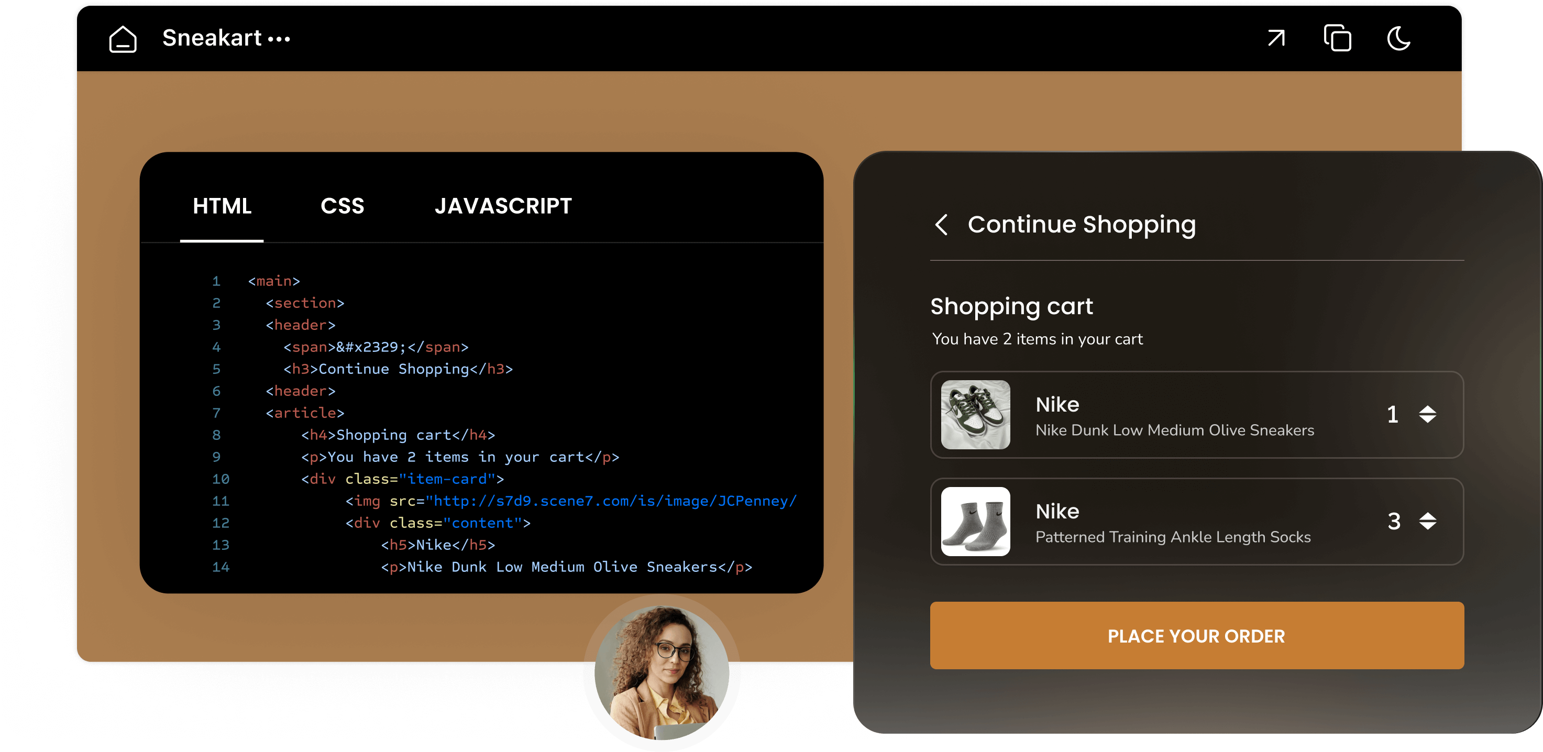Click the woman's round avatar photo
This screenshot has height=752, width=1543.
tap(662, 672)
